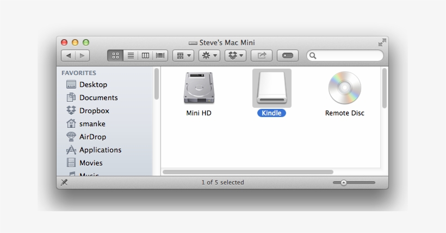Image resolution: width=446 pixels, height=233 pixels.
Task: Click the vertical scrollbar in file area
Action: click(x=385, y=88)
